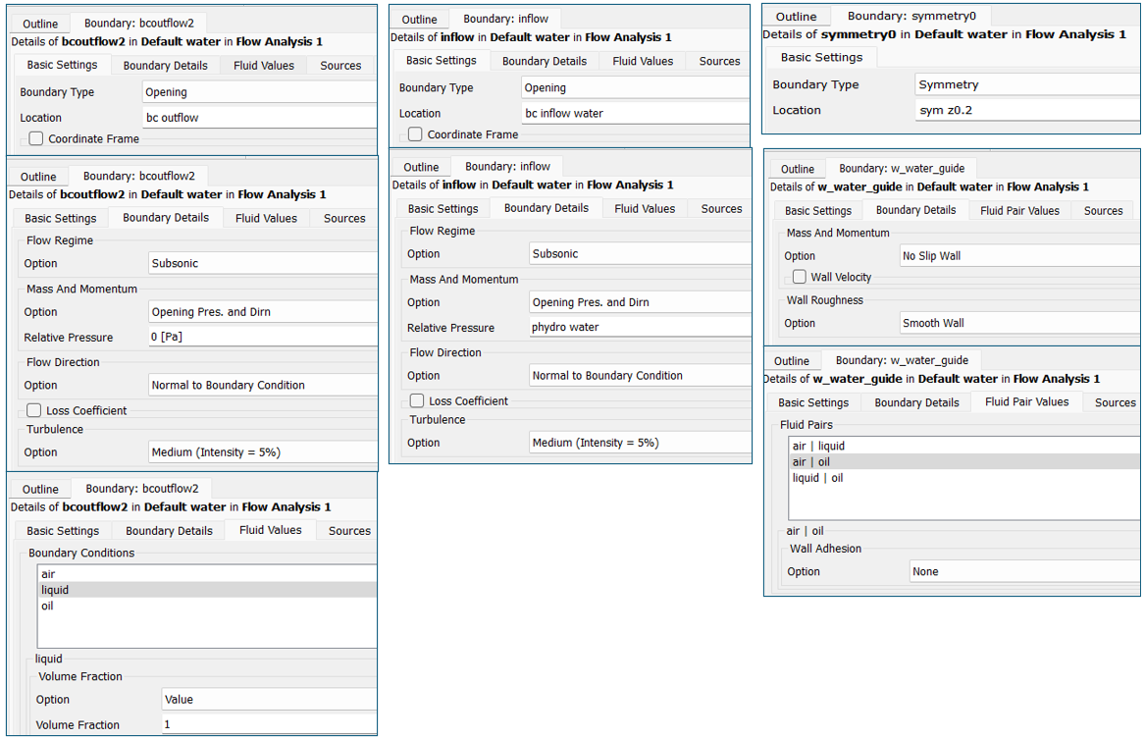This screenshot has width=1145, height=741.
Task: Expand Boundary Type dropdown showing Symmetry
Action: coord(1026,84)
